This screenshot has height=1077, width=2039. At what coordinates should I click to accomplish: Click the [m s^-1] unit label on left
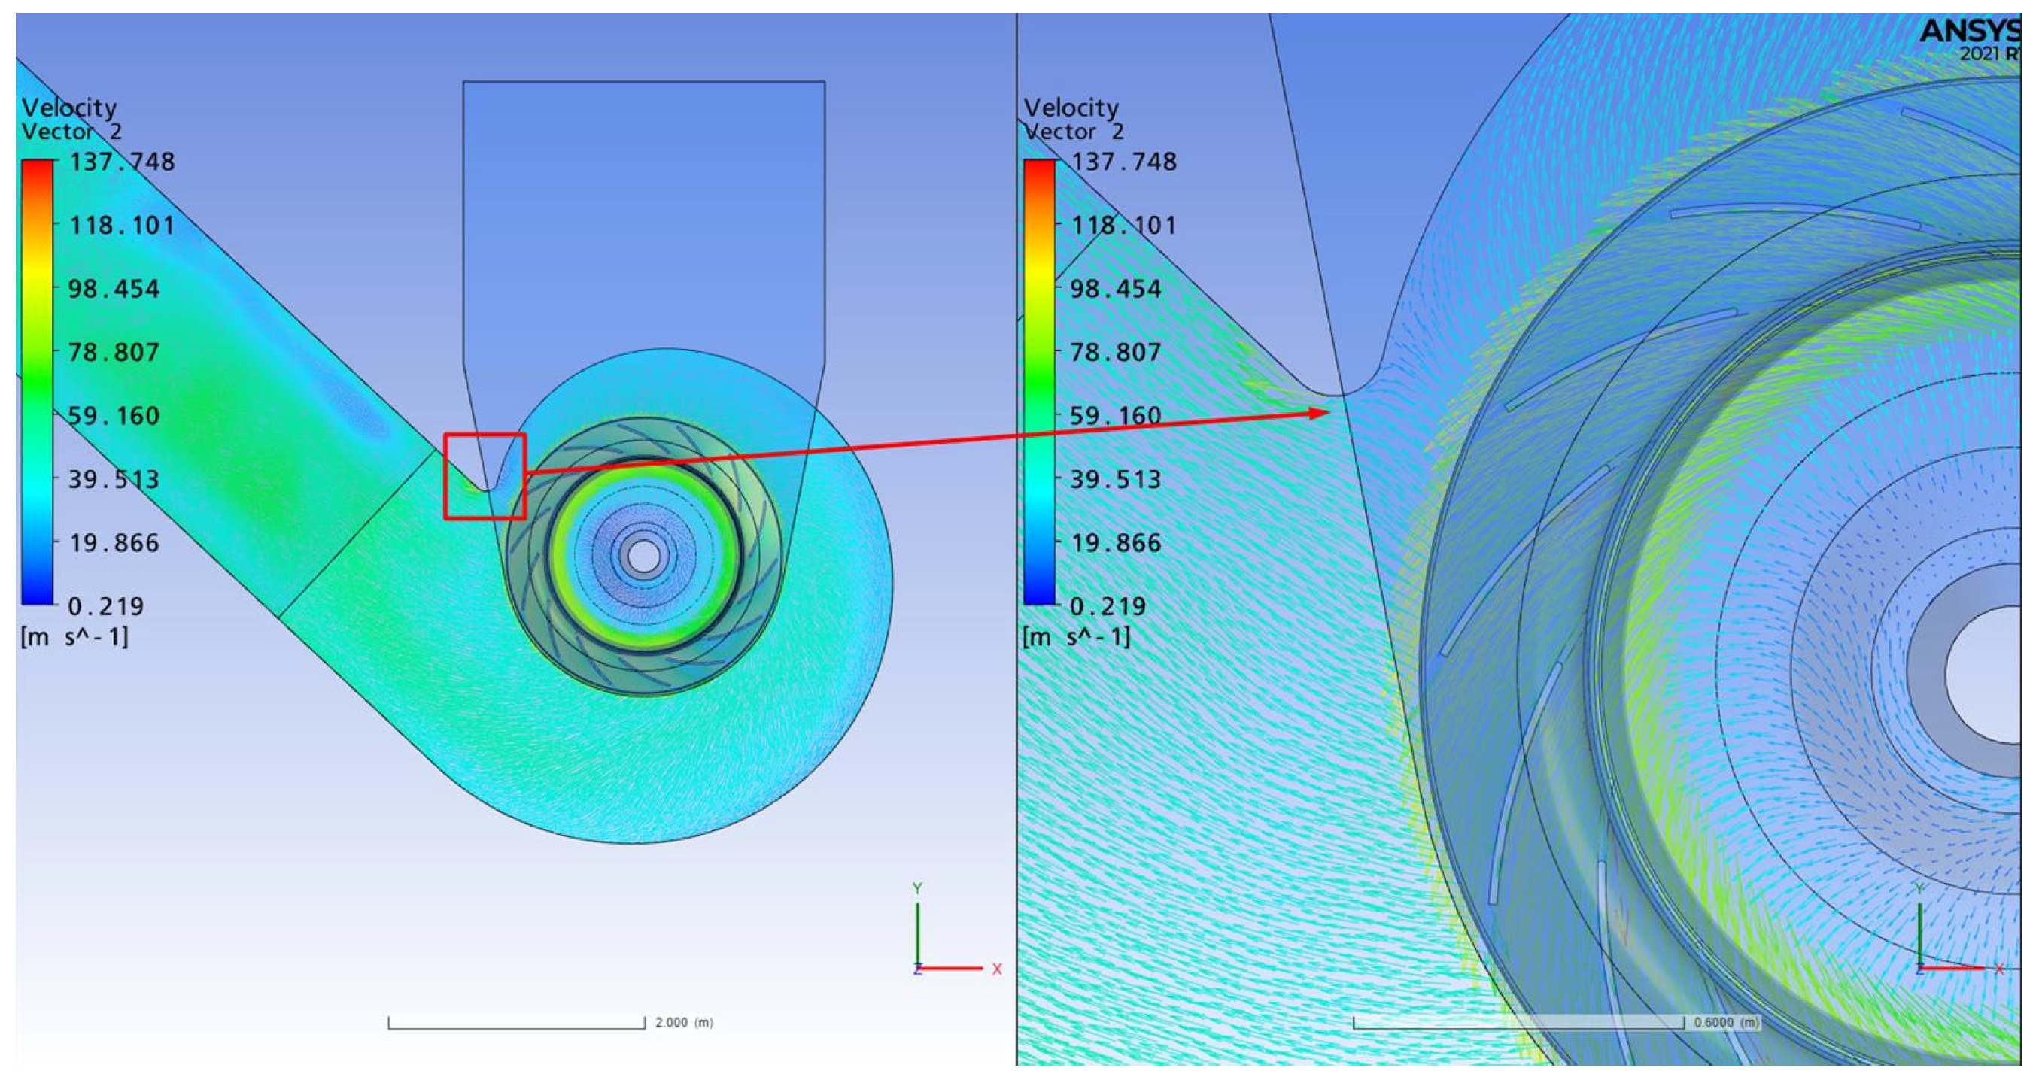[74, 636]
